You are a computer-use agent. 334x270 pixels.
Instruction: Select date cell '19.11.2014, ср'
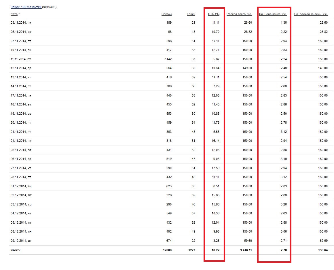click(x=21, y=114)
